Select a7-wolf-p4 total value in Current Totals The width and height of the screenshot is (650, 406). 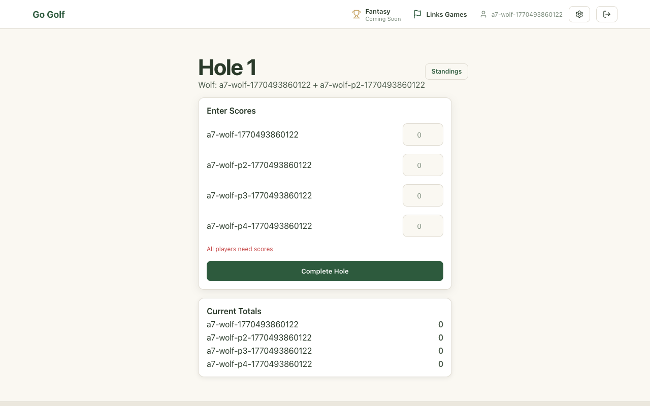(x=440, y=364)
